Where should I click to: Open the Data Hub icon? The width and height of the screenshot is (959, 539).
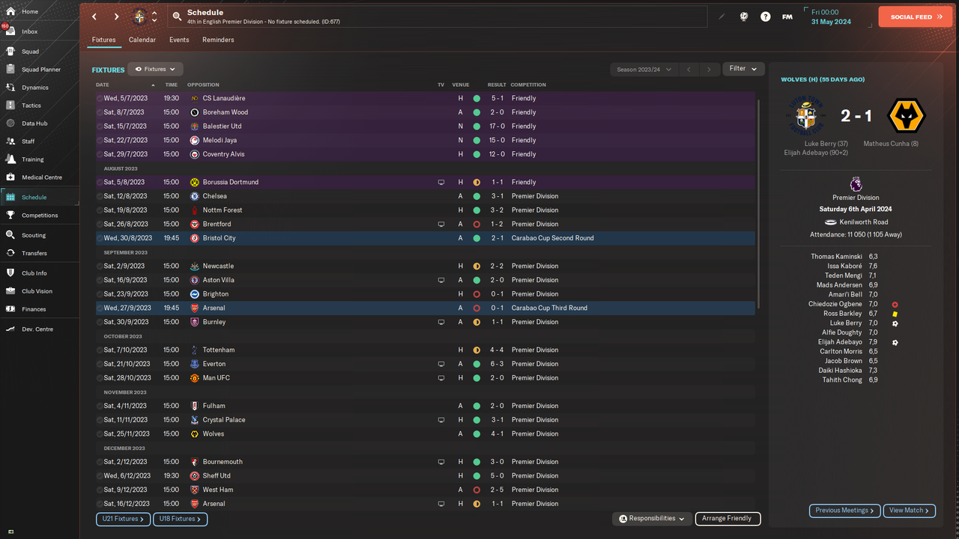click(10, 124)
